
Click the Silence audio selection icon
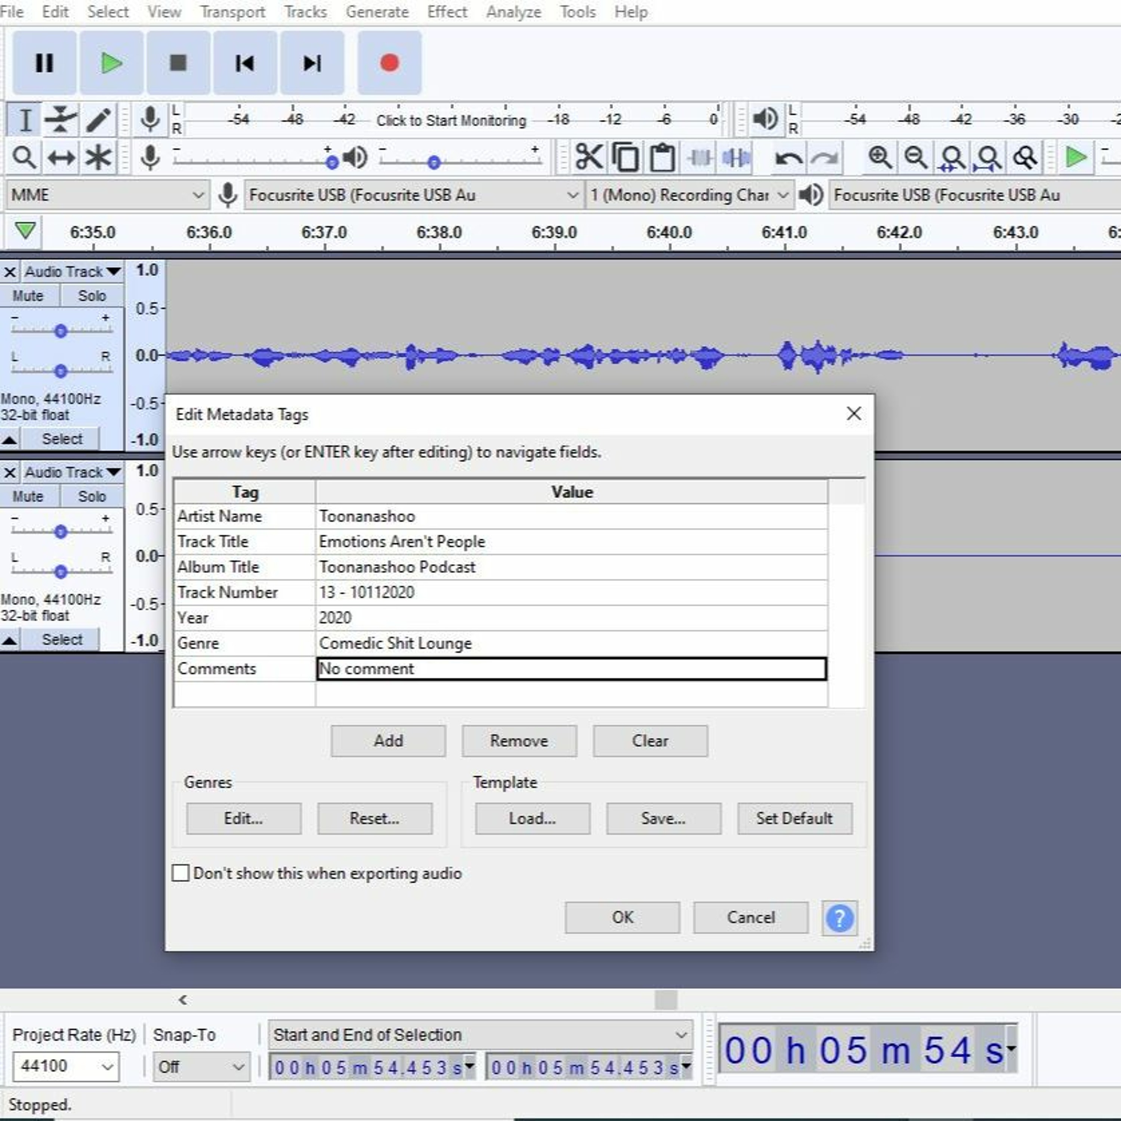pyautogui.click(x=736, y=157)
